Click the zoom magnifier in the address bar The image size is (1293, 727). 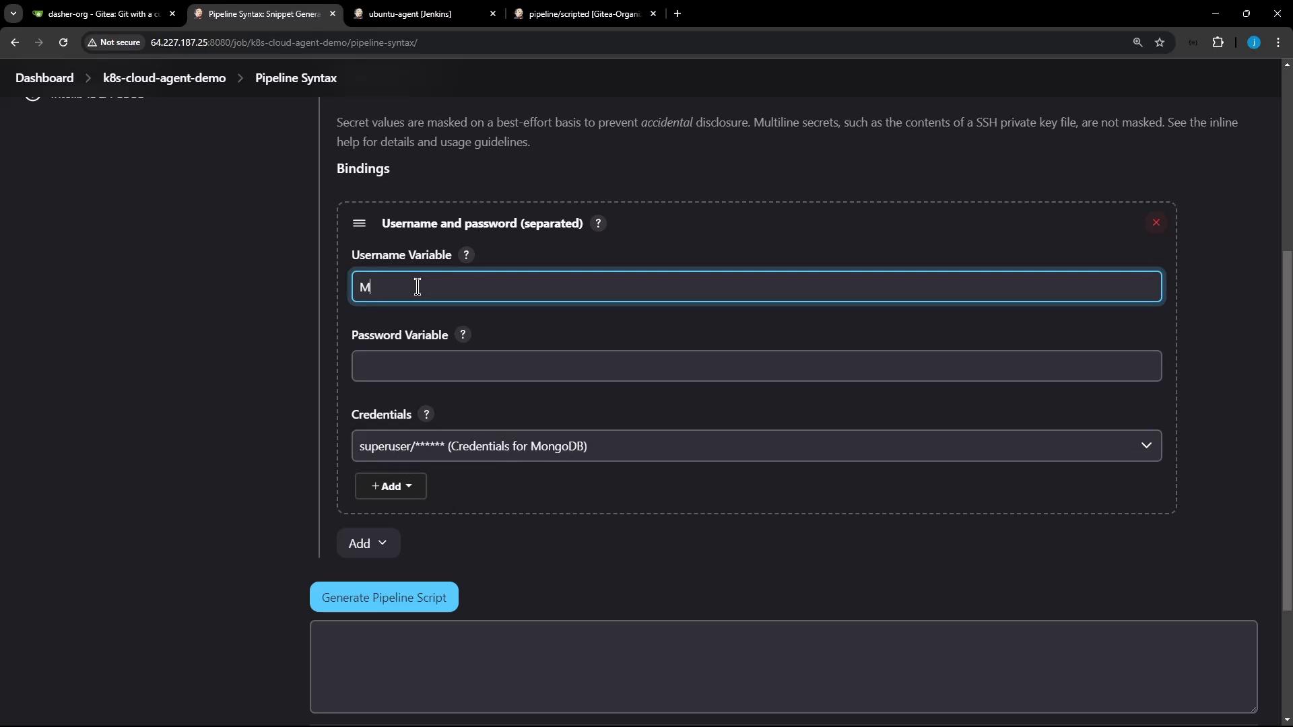(1137, 42)
